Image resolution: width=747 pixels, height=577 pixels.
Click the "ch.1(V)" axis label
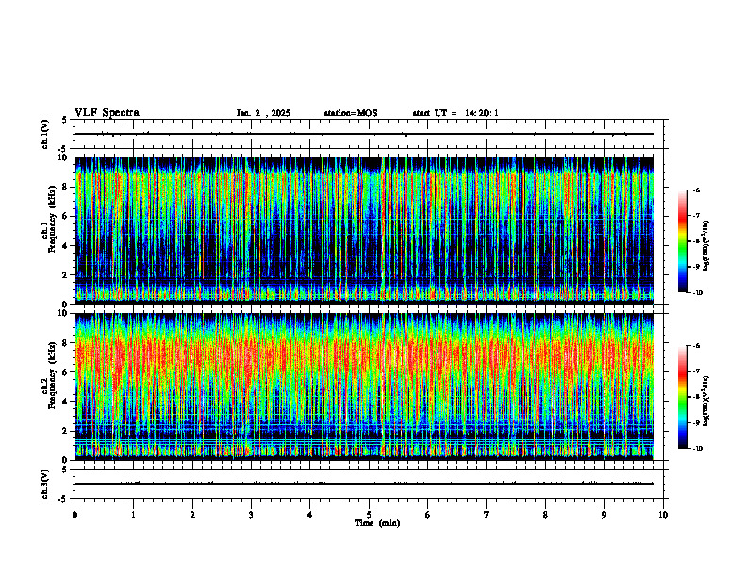click(45, 134)
